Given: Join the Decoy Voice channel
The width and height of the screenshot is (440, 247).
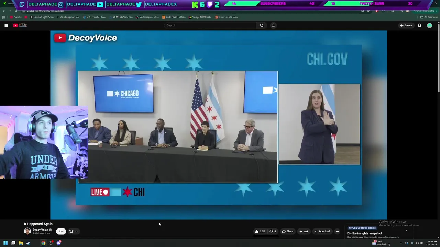Looking at the screenshot, I should [61, 231].
